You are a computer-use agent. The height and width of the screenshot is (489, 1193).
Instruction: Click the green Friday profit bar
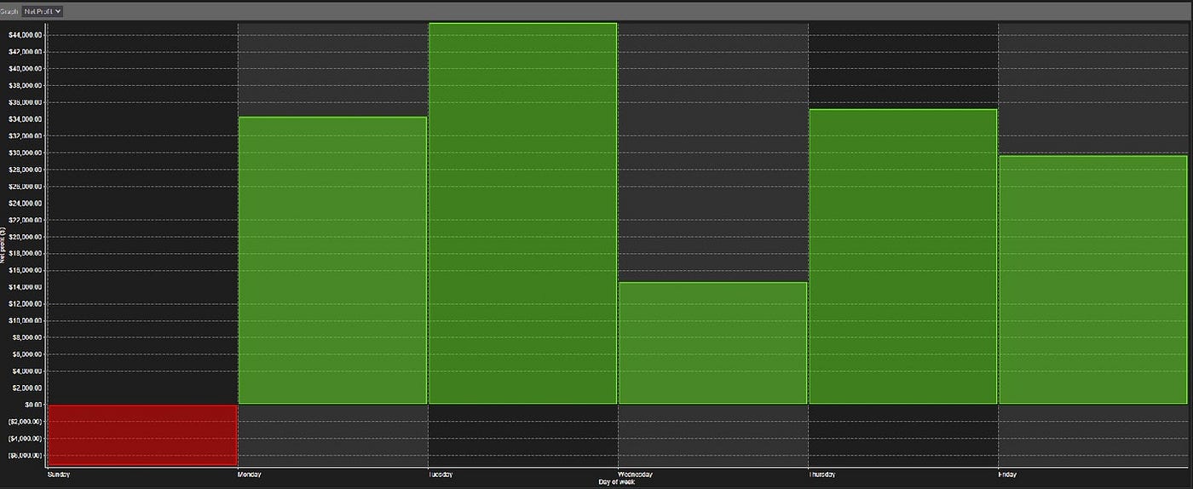[1093, 279]
